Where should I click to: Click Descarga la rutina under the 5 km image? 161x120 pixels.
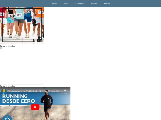tap(7, 46)
